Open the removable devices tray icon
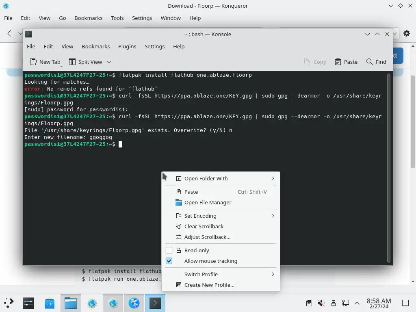416x312 pixels. [334, 303]
